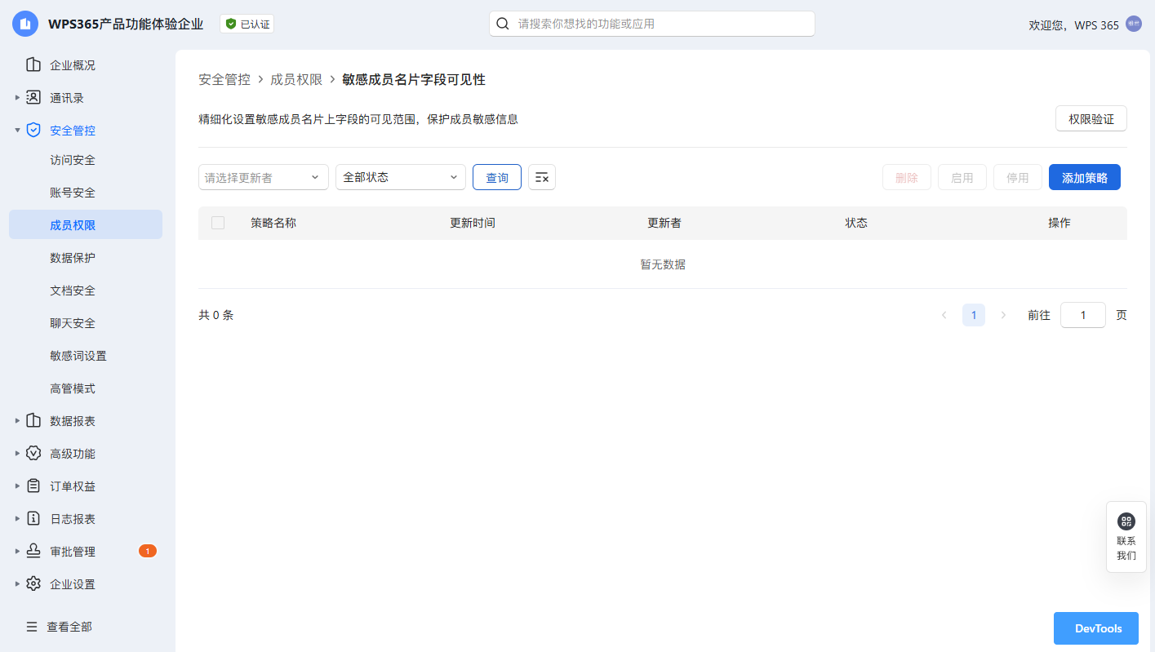1155x652 pixels.
Task: Open 查看全部 menu list icon
Action: [32, 627]
